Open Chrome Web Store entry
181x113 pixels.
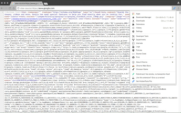pos(153,66)
